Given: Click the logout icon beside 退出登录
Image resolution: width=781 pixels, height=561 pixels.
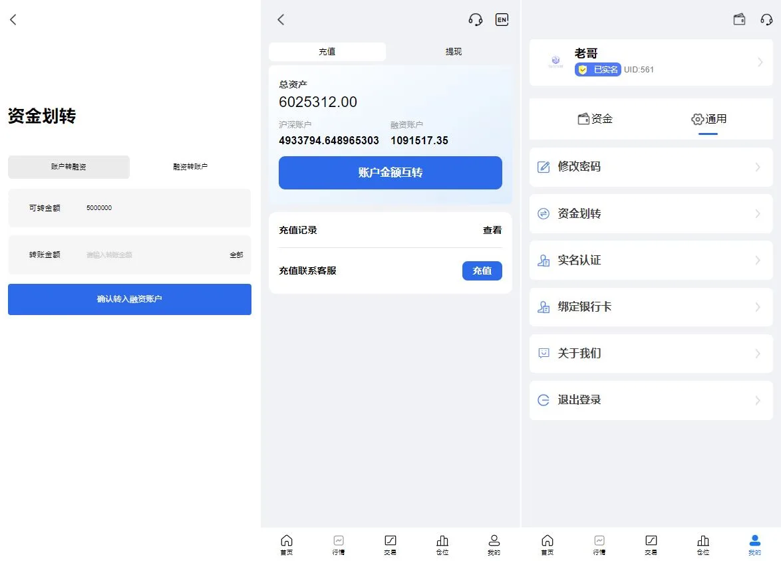Looking at the screenshot, I should [544, 400].
